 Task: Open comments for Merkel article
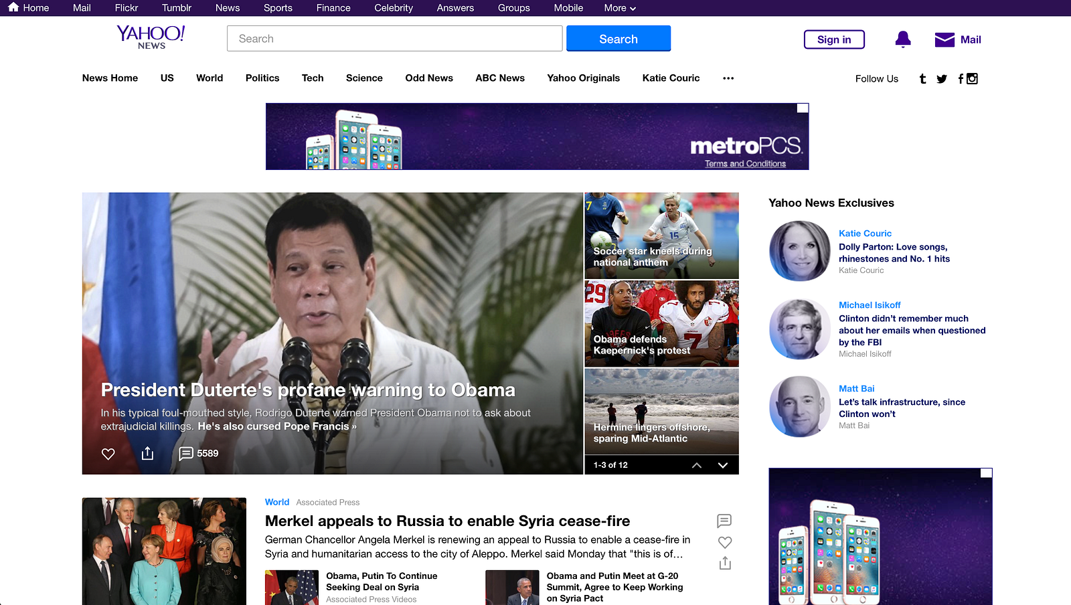pos(724,521)
